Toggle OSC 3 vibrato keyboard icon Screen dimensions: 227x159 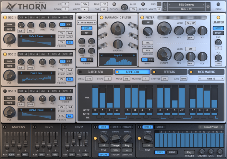(70, 116)
